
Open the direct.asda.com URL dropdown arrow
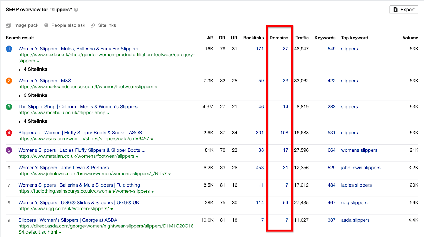[x=60, y=233]
